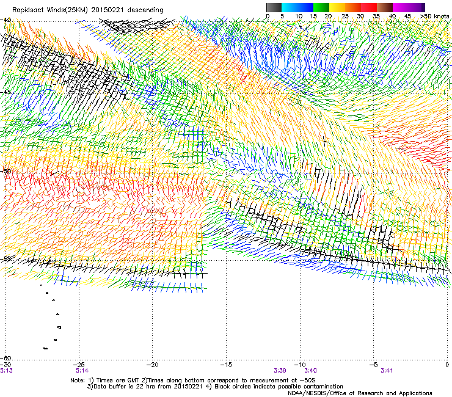Click the '-40' latitude axis label

pos(5,20)
